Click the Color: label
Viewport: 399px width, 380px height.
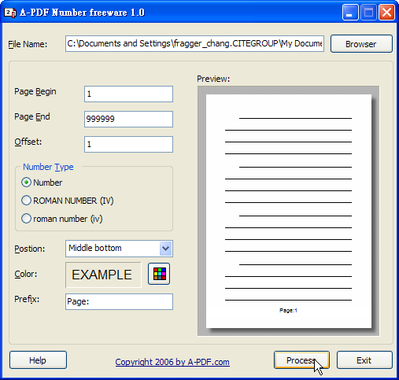26,274
